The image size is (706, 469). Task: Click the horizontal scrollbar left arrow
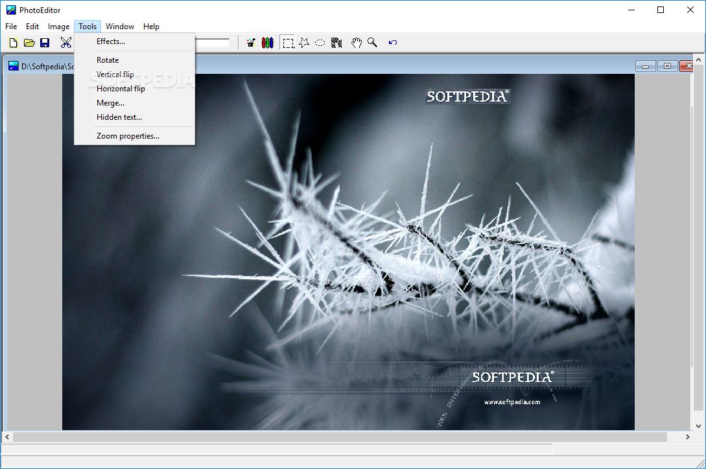pyautogui.click(x=7, y=437)
